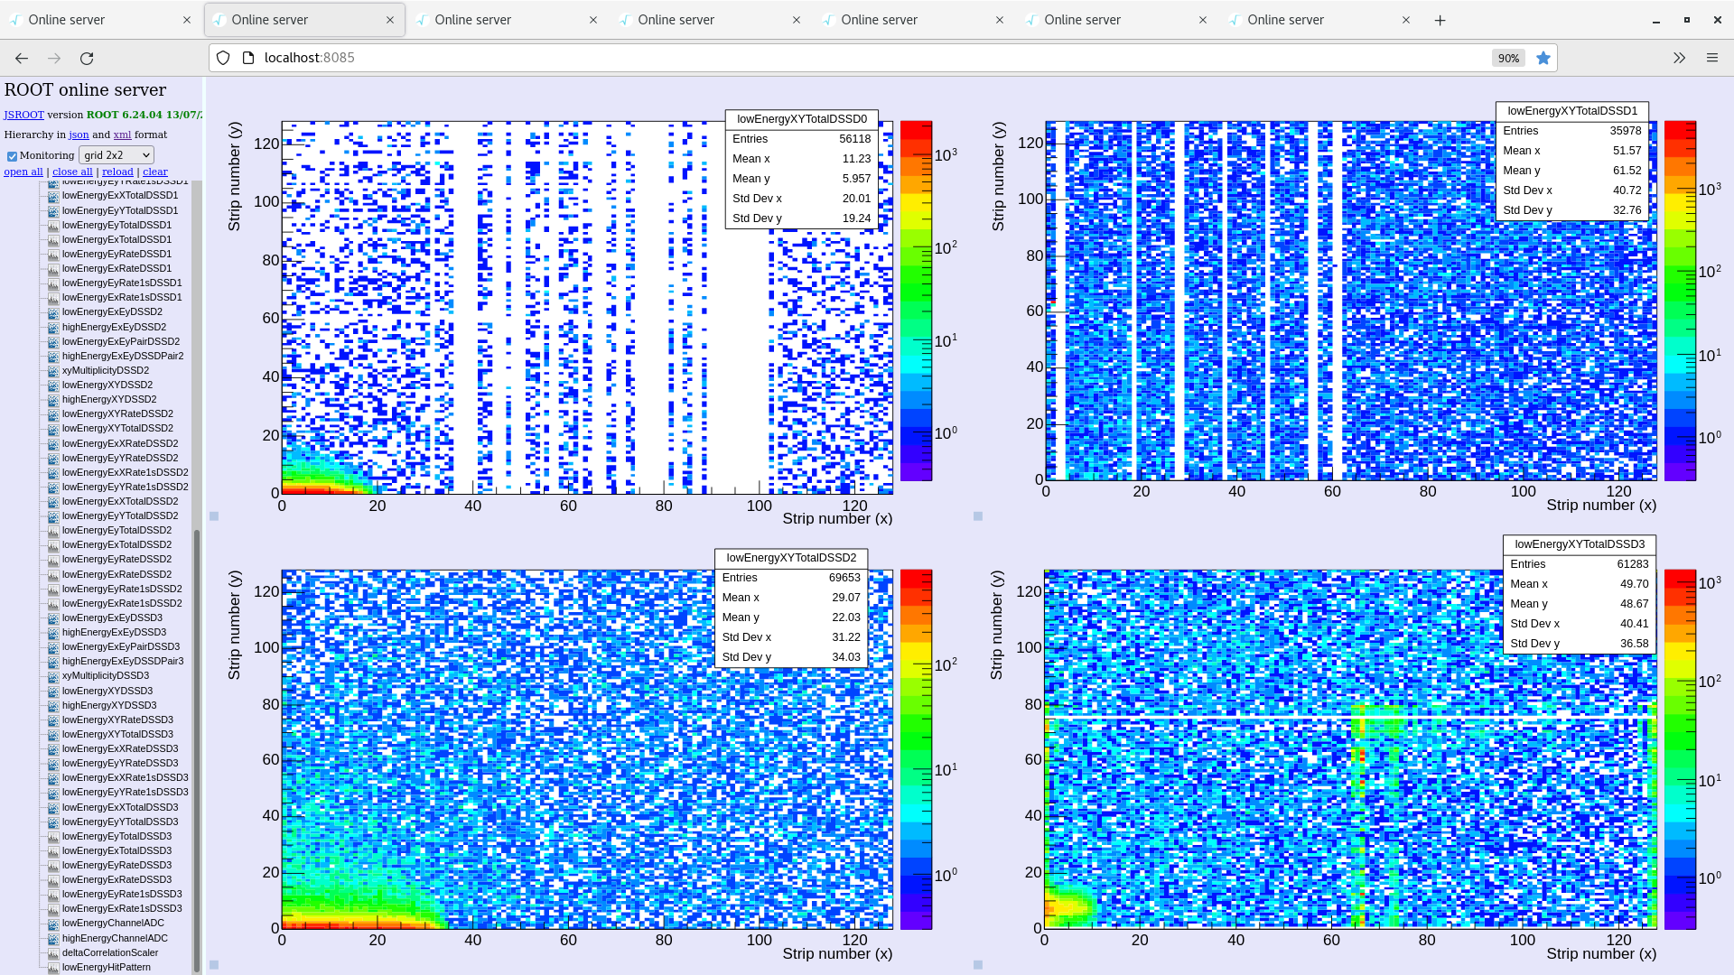Click histogram icon beside lowEnergyXYTotalDSSD3
This screenshot has height=975, width=1734.
click(x=53, y=735)
